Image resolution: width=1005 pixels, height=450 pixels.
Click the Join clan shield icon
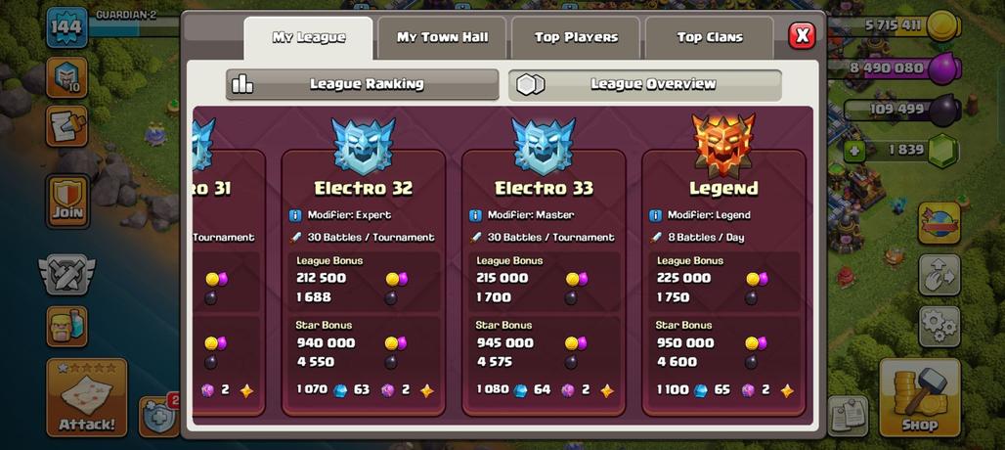[67, 202]
